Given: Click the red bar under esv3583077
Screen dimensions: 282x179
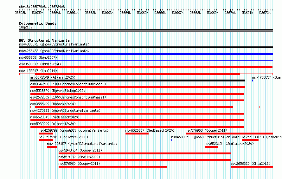Looking at the screenshot, I should (146, 67).
